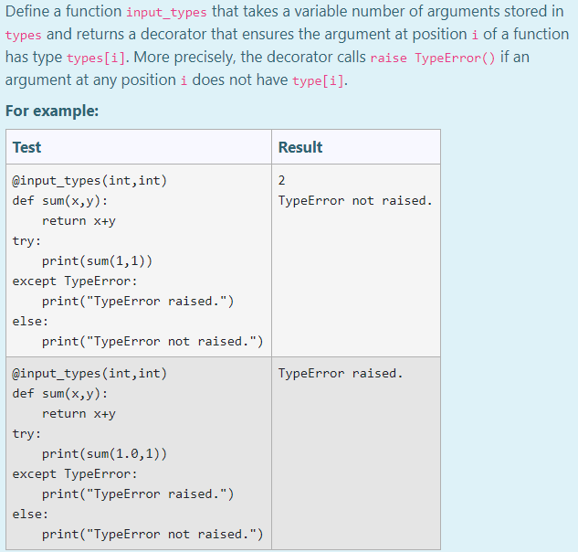This screenshot has height=552, width=578.
Task: Click the 'Result' column header
Action: click(300, 147)
